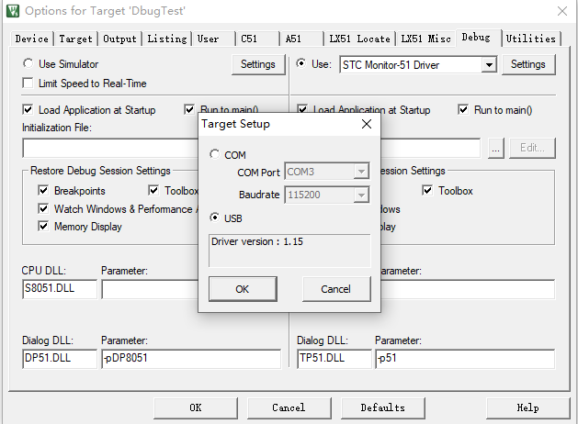578x424 pixels.
Task: Expand the COM Port dropdown
Action: point(361,172)
